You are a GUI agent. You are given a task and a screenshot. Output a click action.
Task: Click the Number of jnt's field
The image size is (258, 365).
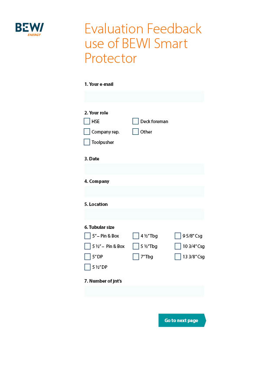[144, 291]
